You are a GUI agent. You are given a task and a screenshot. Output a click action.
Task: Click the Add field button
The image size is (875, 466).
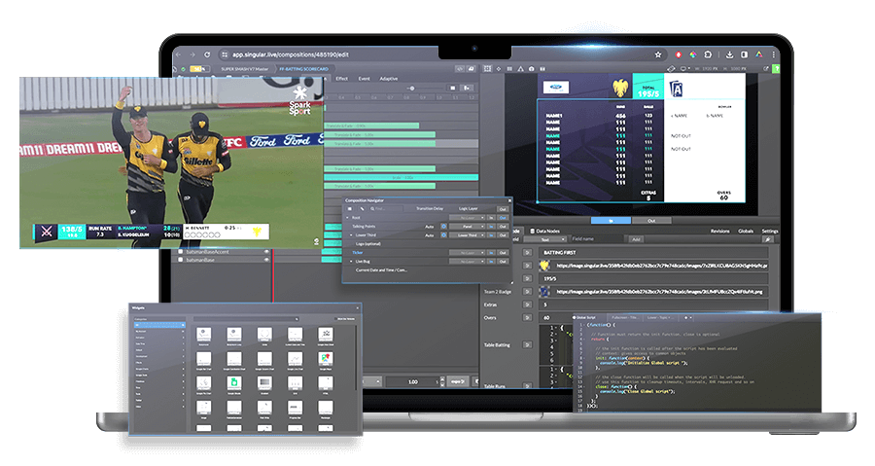point(636,239)
